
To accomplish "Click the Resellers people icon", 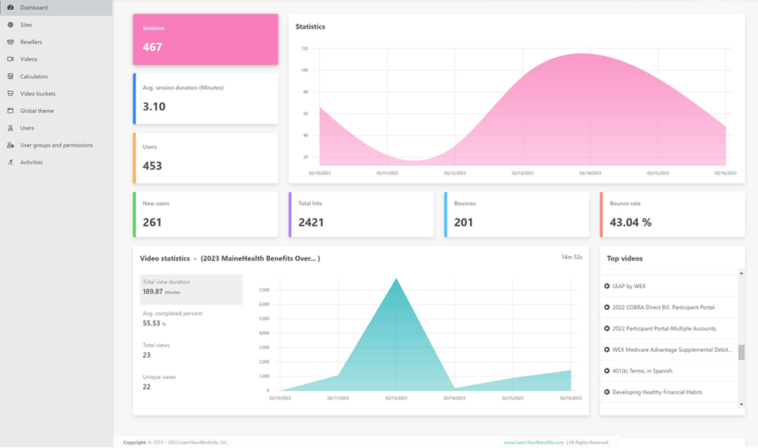I will [x=11, y=42].
